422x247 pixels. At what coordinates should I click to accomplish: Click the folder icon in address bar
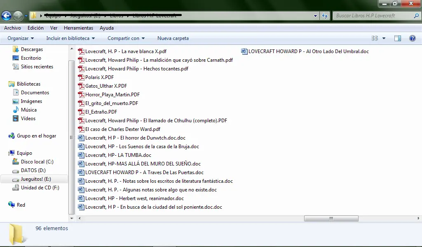tap(33, 16)
